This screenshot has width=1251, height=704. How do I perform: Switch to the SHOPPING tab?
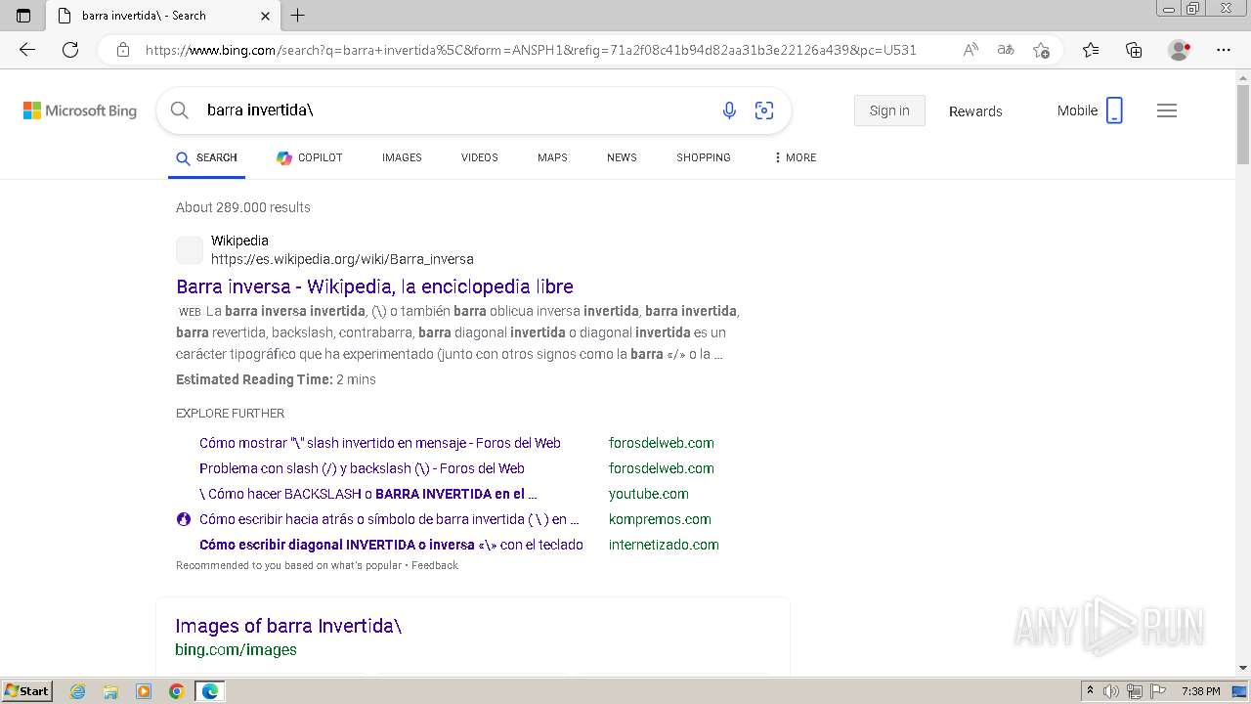click(x=704, y=157)
